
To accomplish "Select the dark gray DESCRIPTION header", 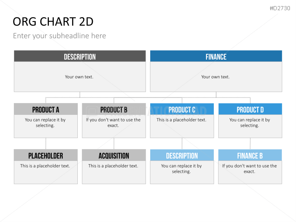I will (x=80, y=56).
